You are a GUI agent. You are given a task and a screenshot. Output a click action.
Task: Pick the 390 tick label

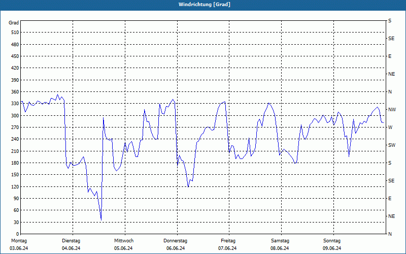(x=15, y=80)
